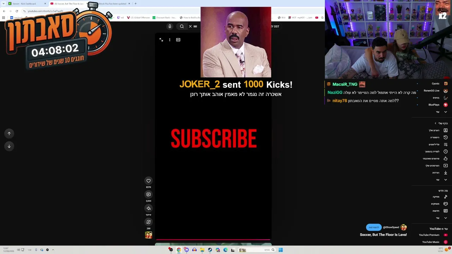The height and width of the screenshot is (254, 452).
Task: Open the Windows Start menu
Action: (x=280, y=250)
